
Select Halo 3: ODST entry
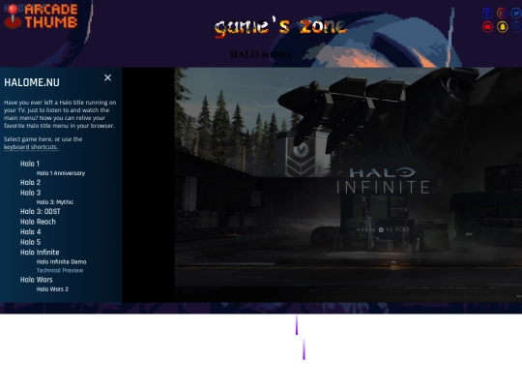click(41, 211)
